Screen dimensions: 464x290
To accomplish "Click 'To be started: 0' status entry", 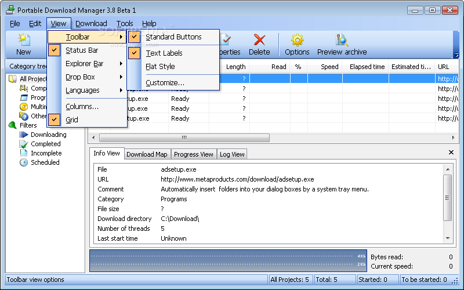I will [x=424, y=280].
